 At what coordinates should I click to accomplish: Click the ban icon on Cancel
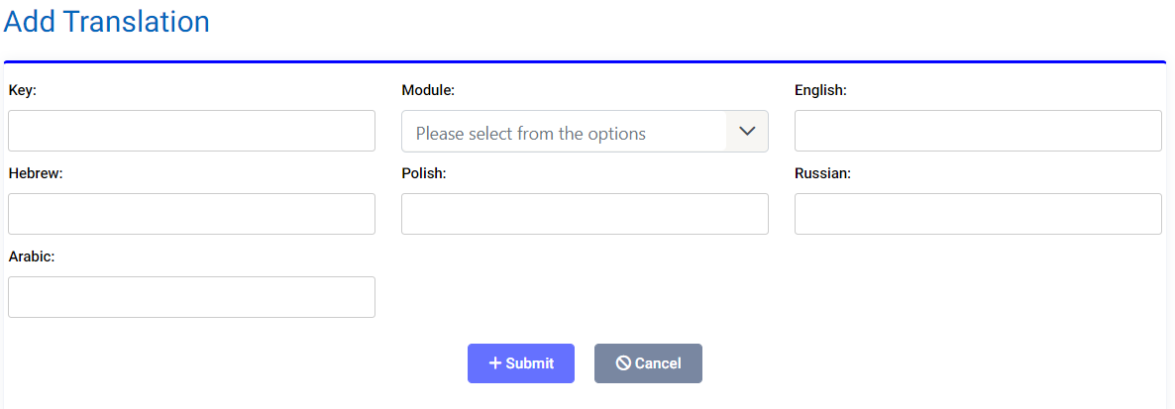pyautogui.click(x=623, y=363)
